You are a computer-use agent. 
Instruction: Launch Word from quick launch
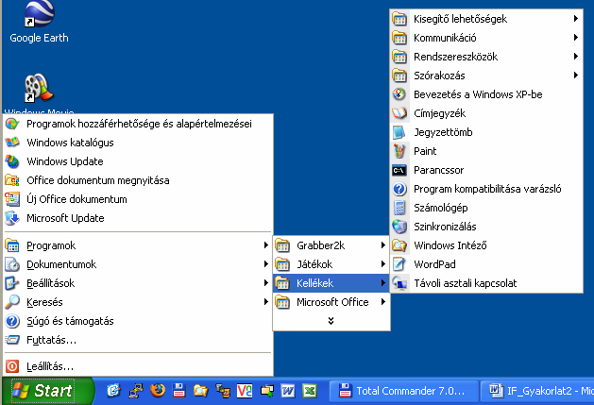287,391
